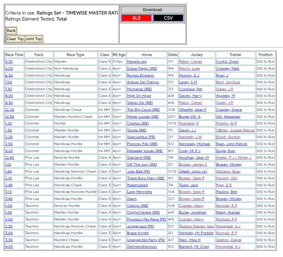Click the Odds column header
Image resolution: width=283 pixels, height=257 pixels.
173,55
